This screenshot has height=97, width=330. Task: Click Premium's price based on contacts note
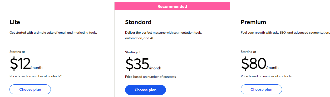[266, 76]
